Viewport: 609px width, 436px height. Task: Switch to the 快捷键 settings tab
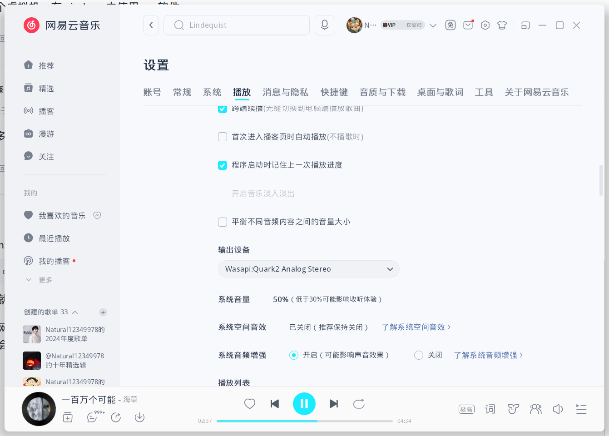tap(334, 92)
